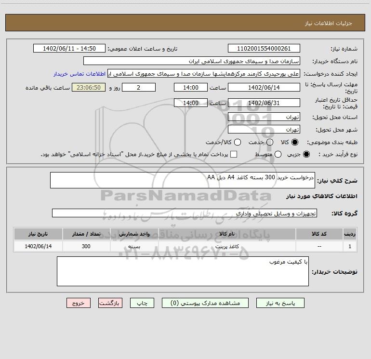Viewport: 371px width, 359px height.
Task: Select the متوسط purchase type radio
Action: coord(278,154)
